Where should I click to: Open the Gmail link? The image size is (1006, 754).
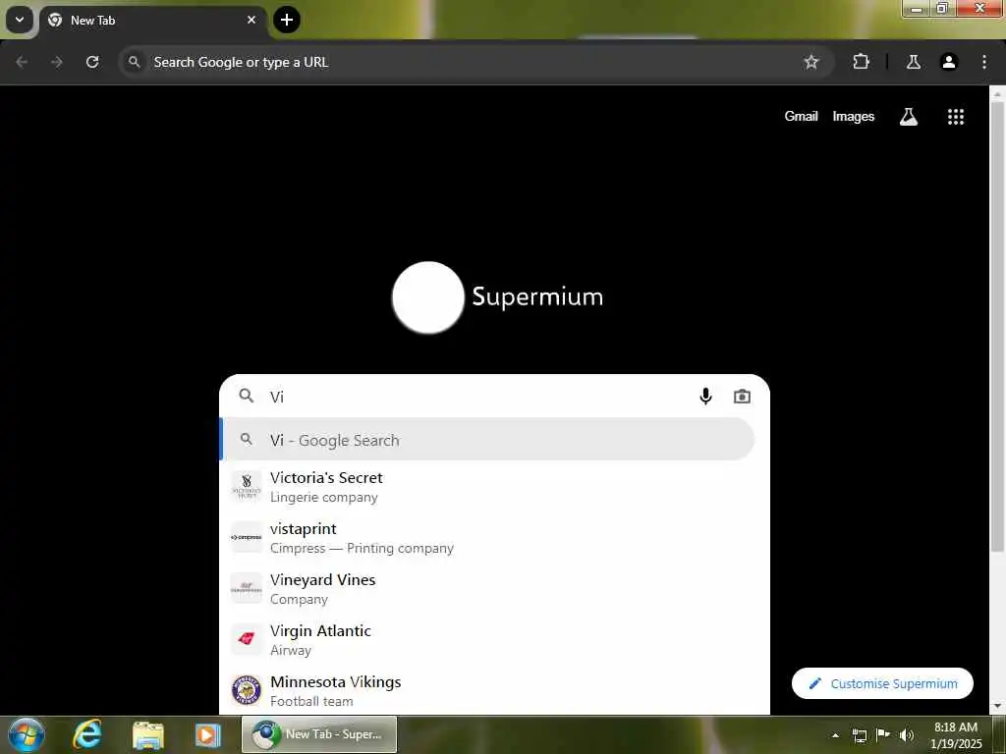(801, 116)
